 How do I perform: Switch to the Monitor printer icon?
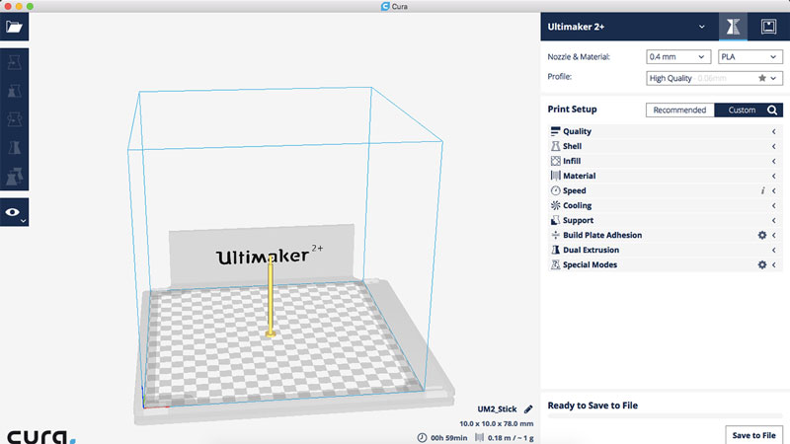pos(768,27)
